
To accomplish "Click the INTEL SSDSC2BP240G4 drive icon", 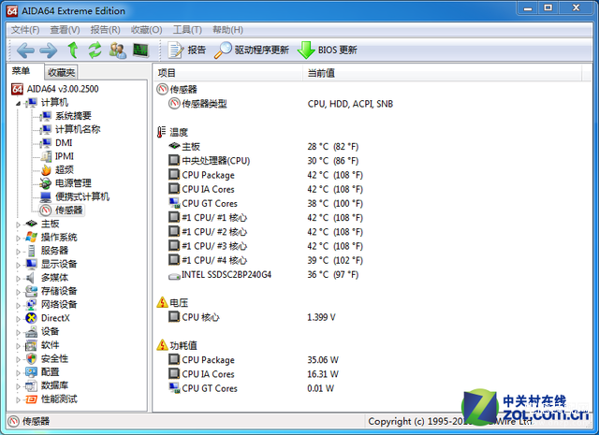I will (x=174, y=276).
